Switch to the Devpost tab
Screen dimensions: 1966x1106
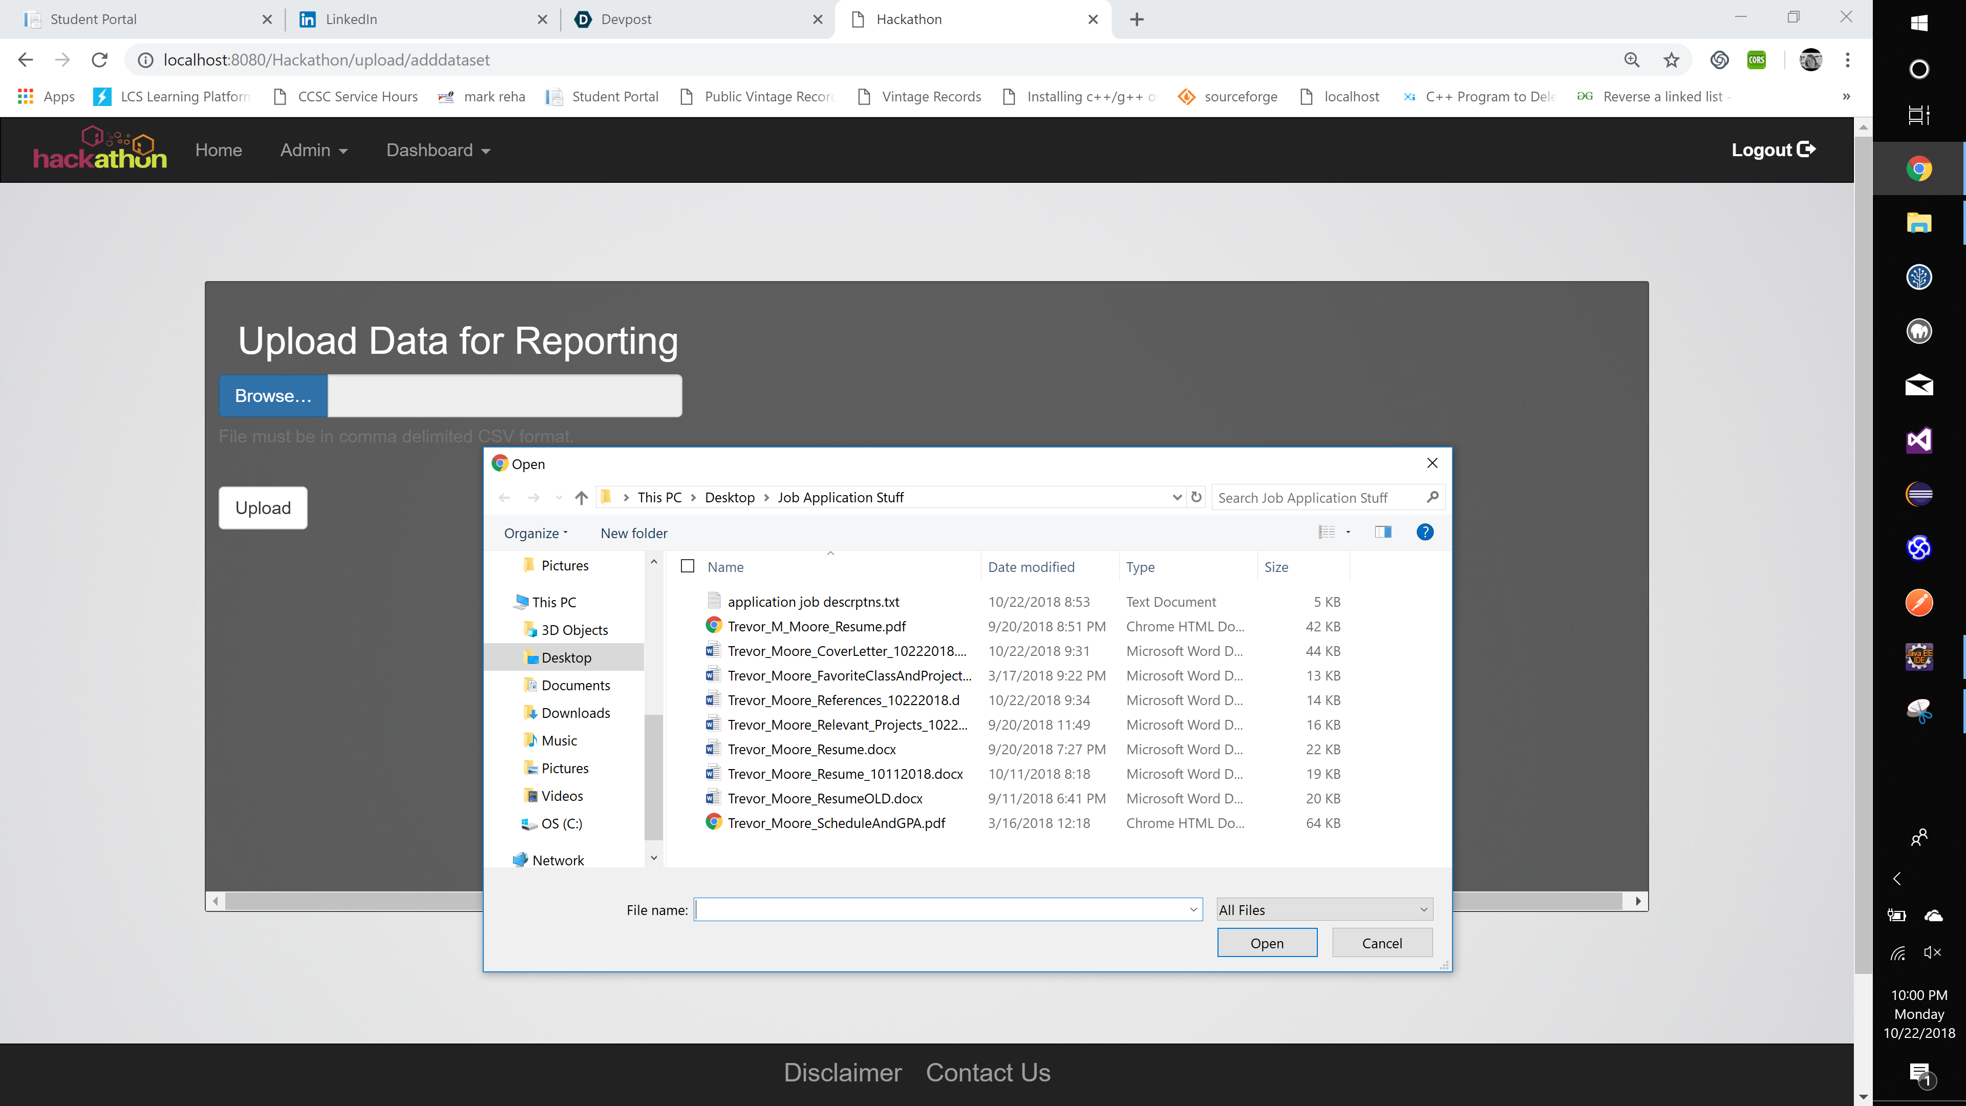tap(626, 19)
